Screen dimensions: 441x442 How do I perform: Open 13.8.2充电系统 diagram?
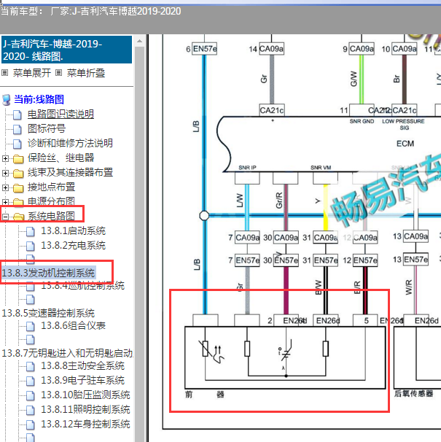74,246
